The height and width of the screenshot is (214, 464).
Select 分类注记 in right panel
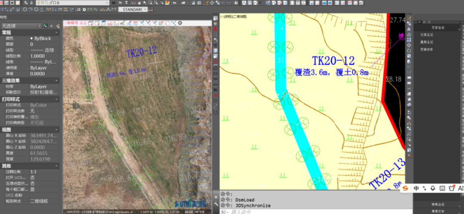tap(427, 35)
